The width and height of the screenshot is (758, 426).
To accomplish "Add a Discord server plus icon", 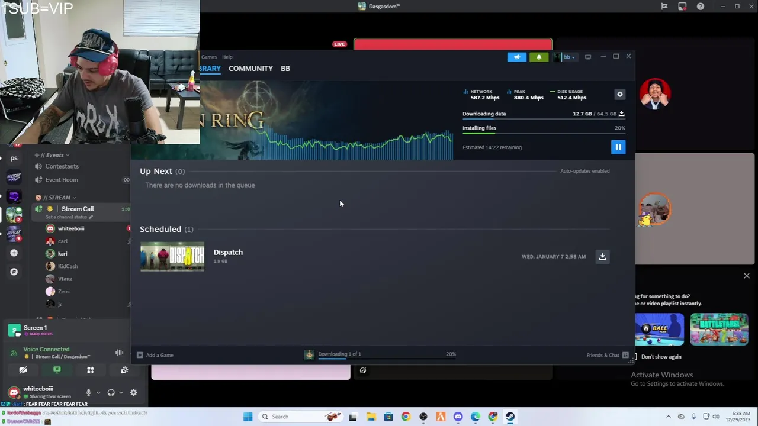I will 14,253.
